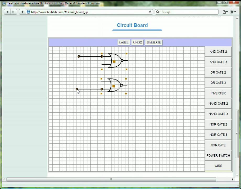Select AND GATE 2 component
This screenshot has height=189, width=241.
(218, 52)
